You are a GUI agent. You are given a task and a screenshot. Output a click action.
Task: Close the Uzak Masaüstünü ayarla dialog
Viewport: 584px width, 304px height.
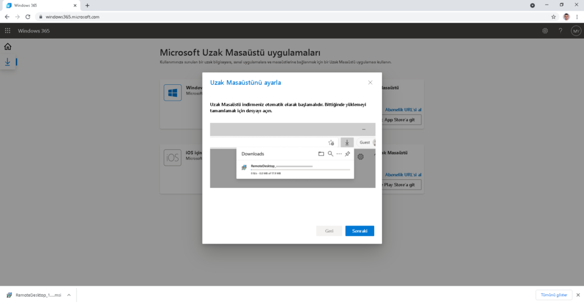click(x=370, y=83)
